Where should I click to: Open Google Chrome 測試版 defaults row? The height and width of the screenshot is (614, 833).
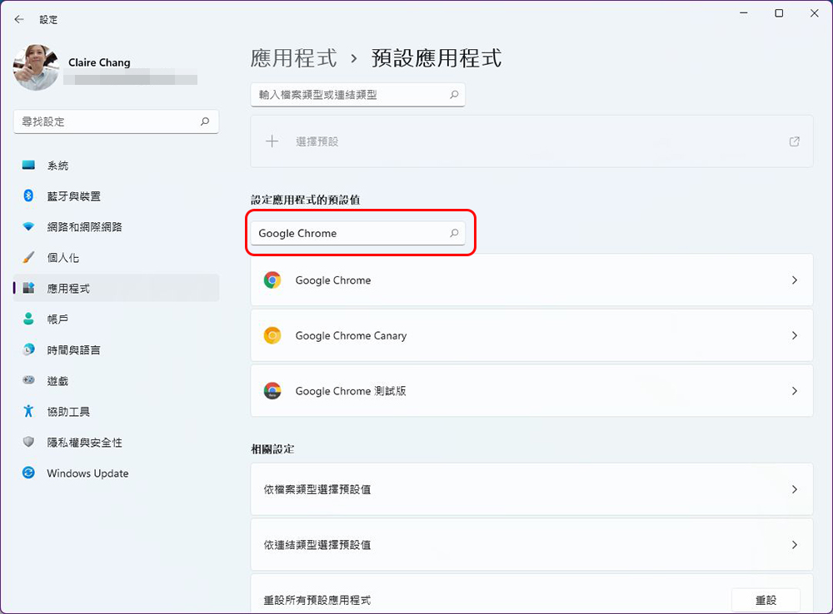click(531, 390)
